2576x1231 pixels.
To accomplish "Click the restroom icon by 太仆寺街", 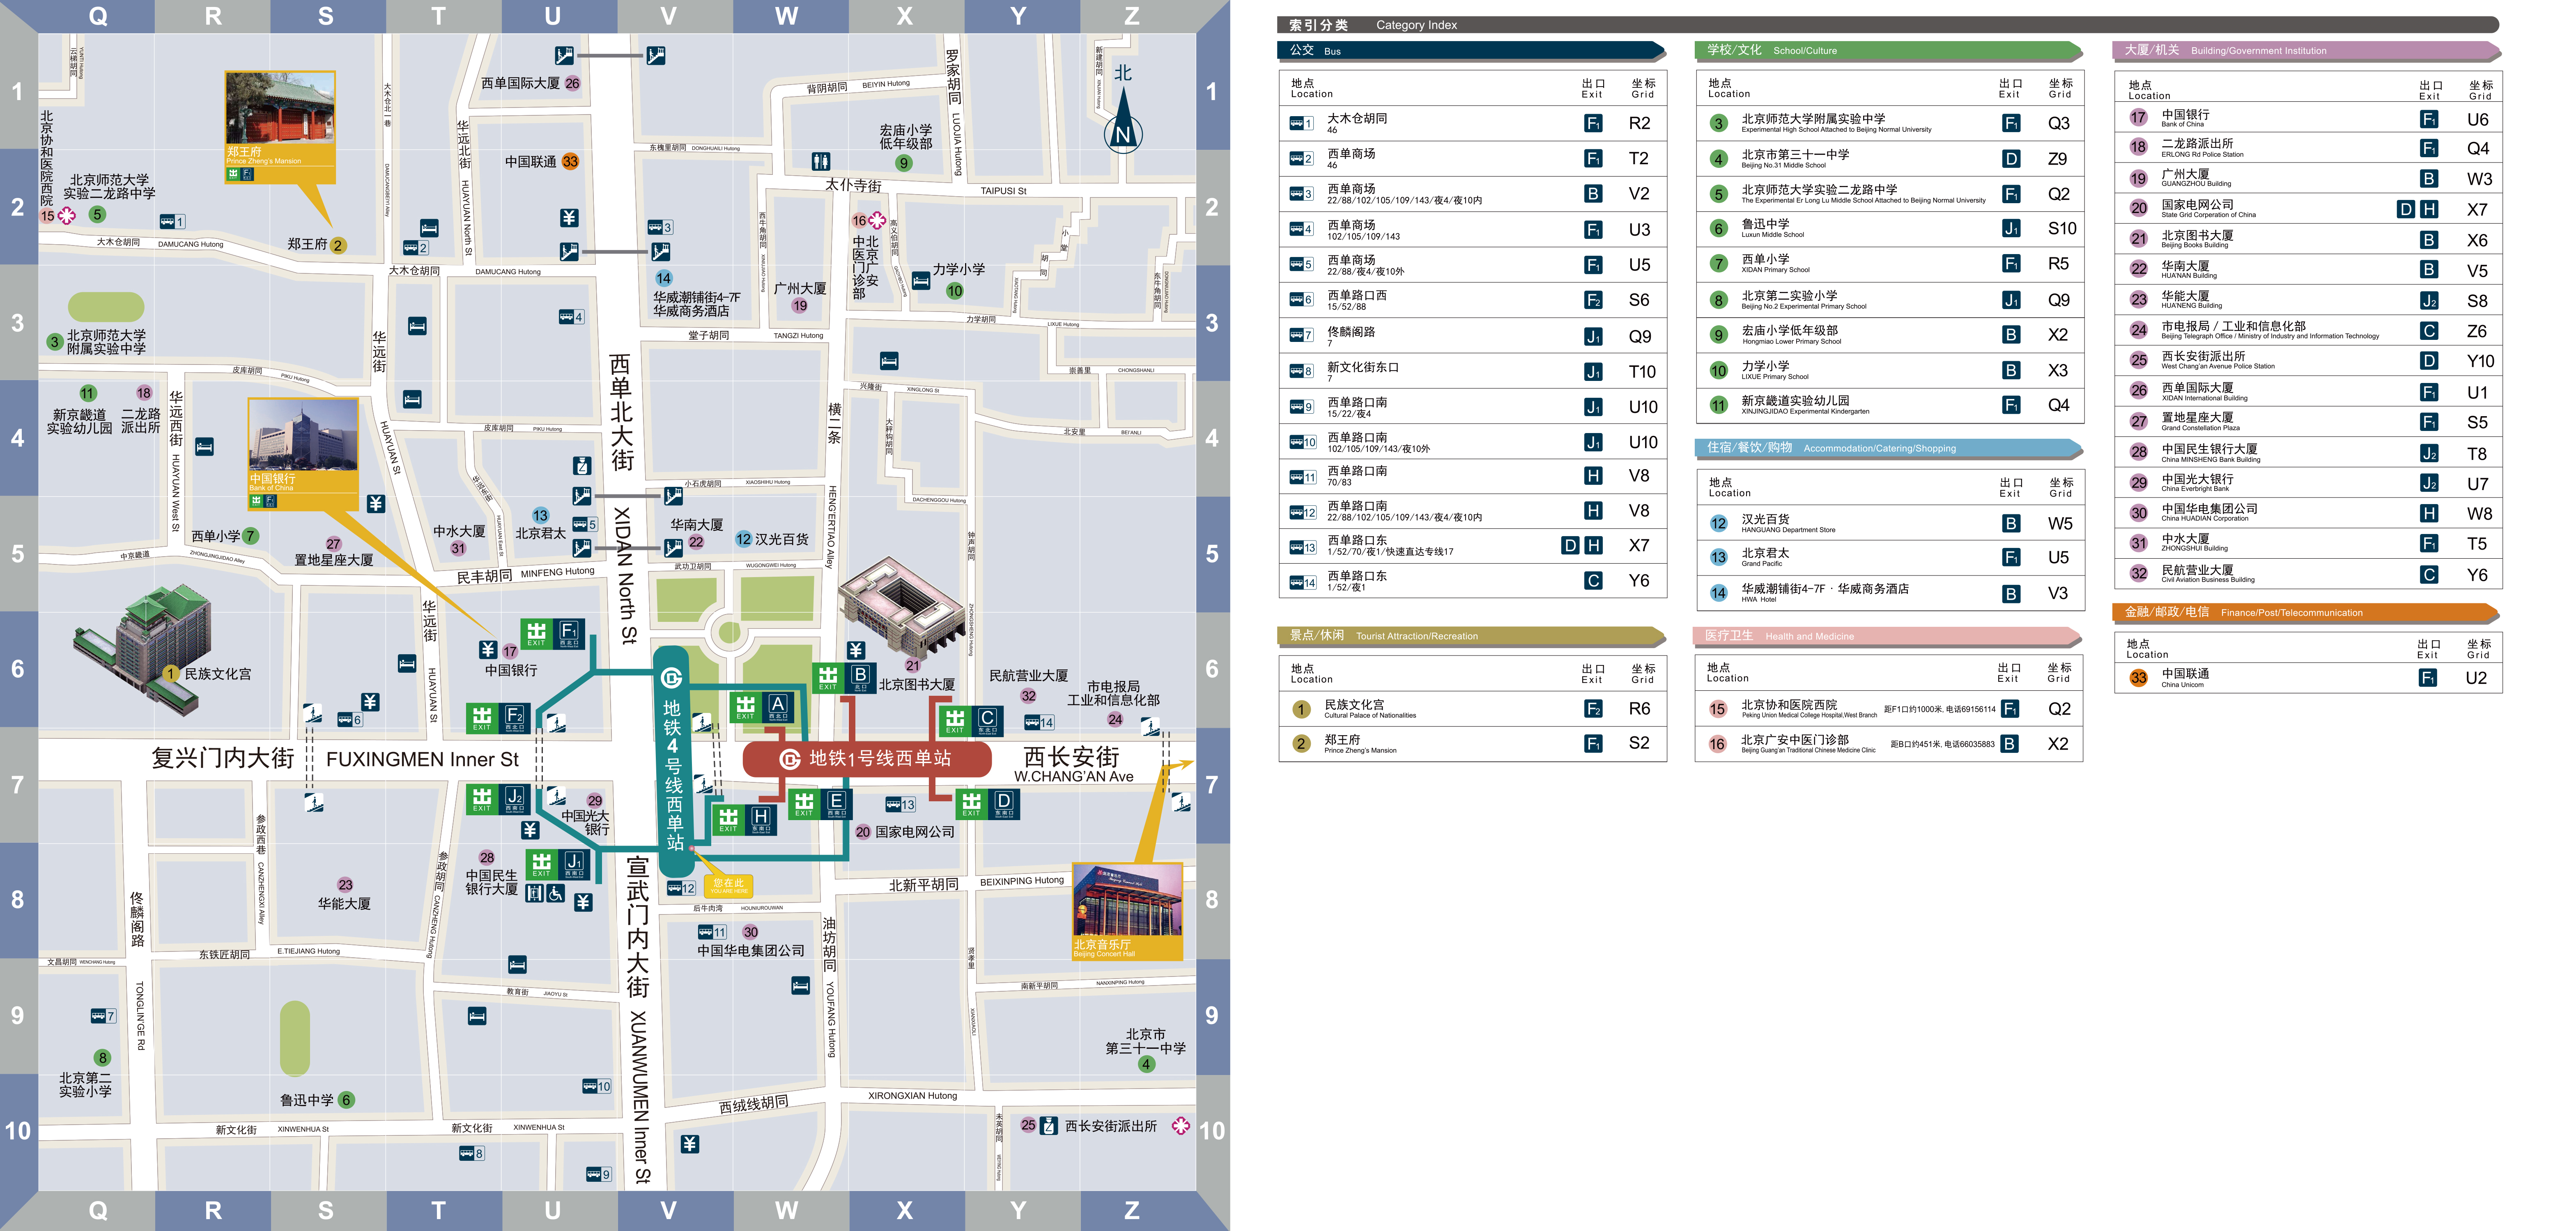I will pos(821,161).
